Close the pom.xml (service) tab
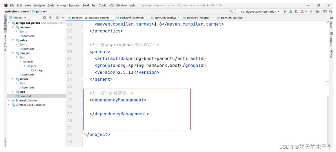Viewport: 336px width, 152px height. tap(246, 18)
